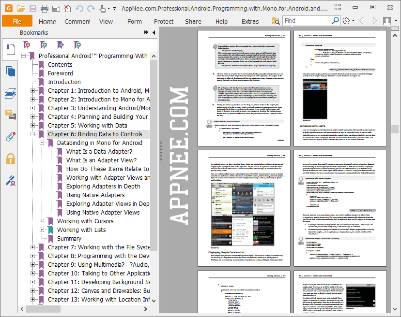401x317 pixels.
Task: Click inside the Find search field
Action: [307, 21]
